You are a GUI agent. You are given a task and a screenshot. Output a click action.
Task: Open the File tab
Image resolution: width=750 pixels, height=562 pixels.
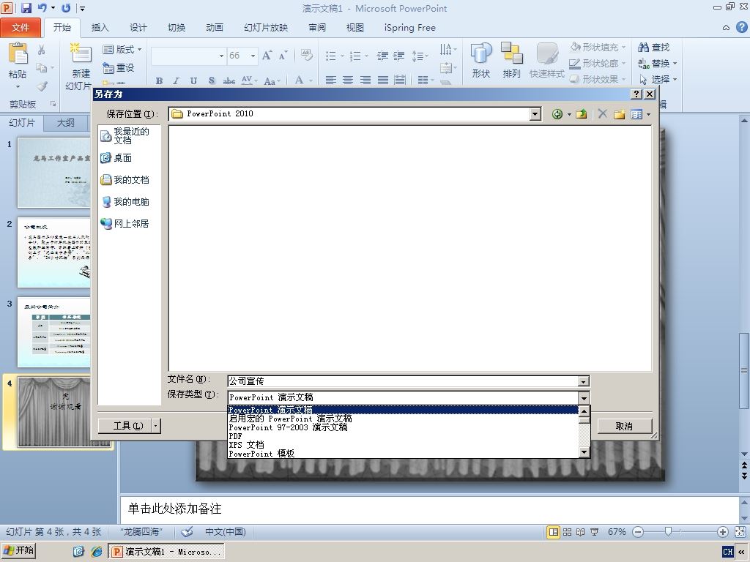[21, 28]
